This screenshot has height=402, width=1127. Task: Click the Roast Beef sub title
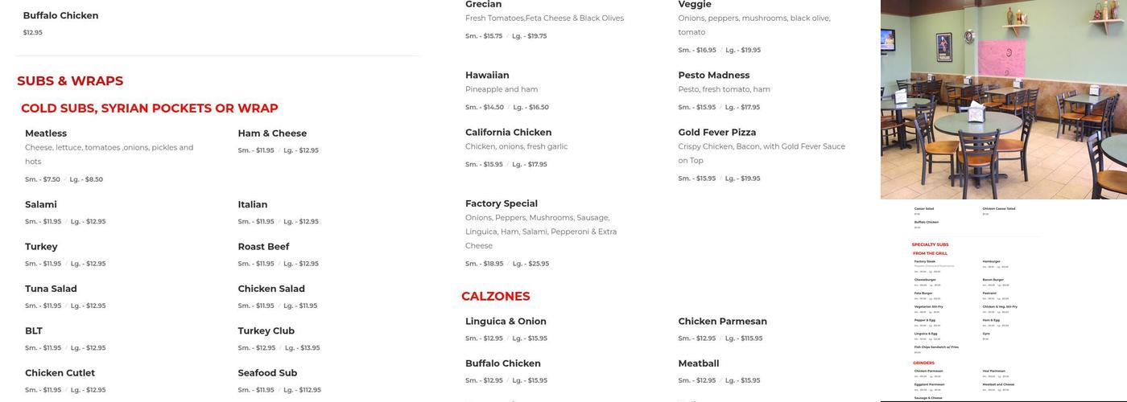[263, 247]
